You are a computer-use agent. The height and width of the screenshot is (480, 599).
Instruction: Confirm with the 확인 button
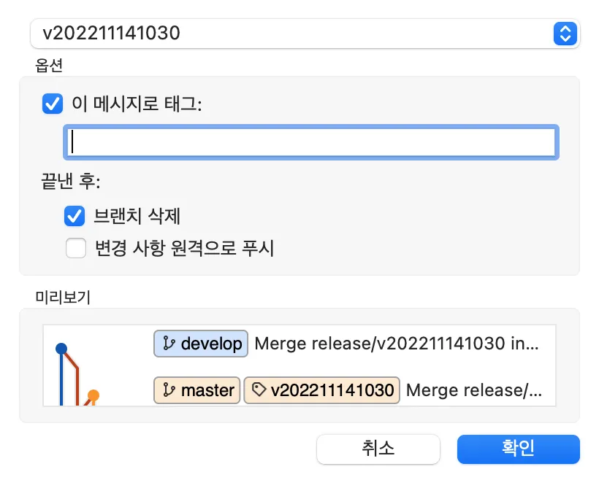[x=518, y=449]
